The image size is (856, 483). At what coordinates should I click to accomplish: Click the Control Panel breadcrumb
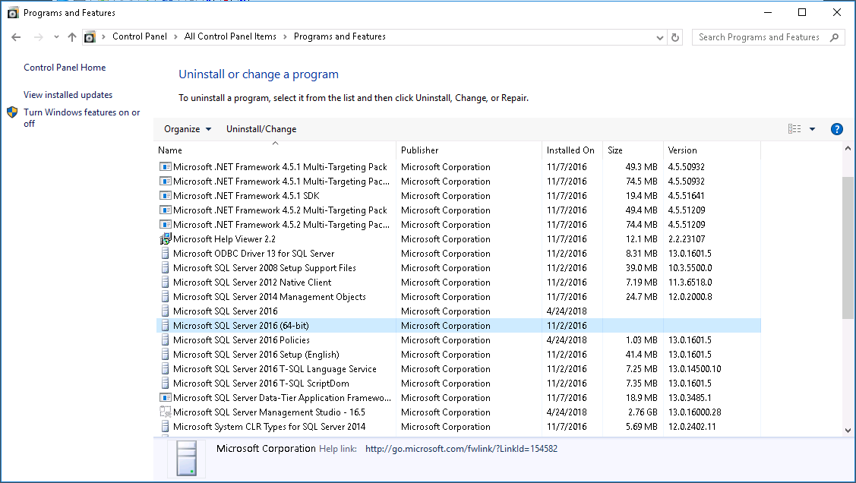140,36
